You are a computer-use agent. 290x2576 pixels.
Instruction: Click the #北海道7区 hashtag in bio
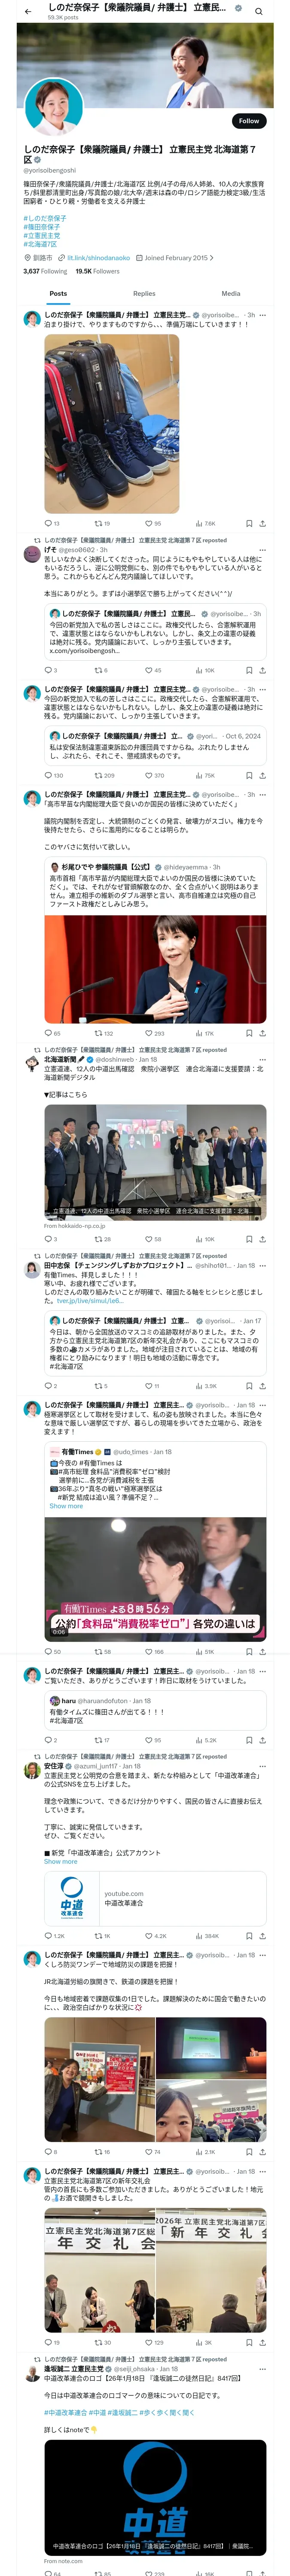coord(40,244)
